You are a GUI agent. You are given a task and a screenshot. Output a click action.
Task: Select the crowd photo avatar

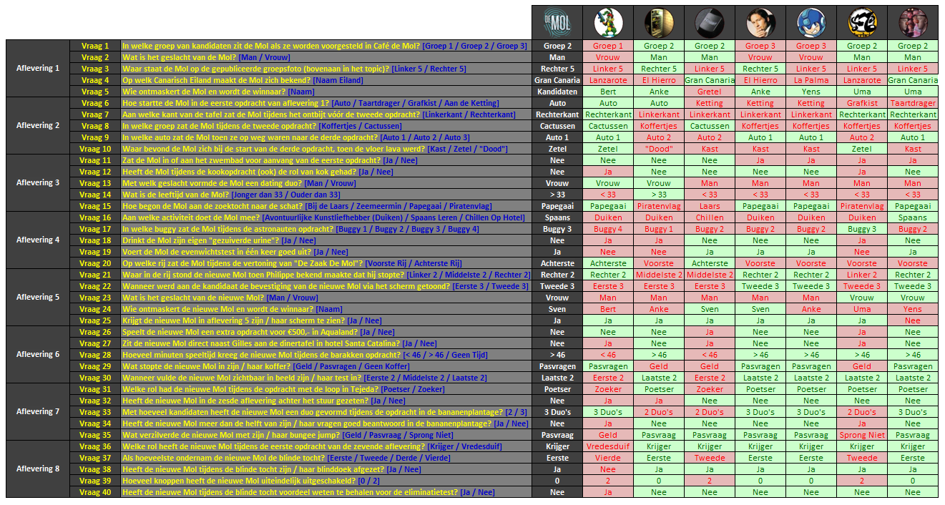[913, 22]
